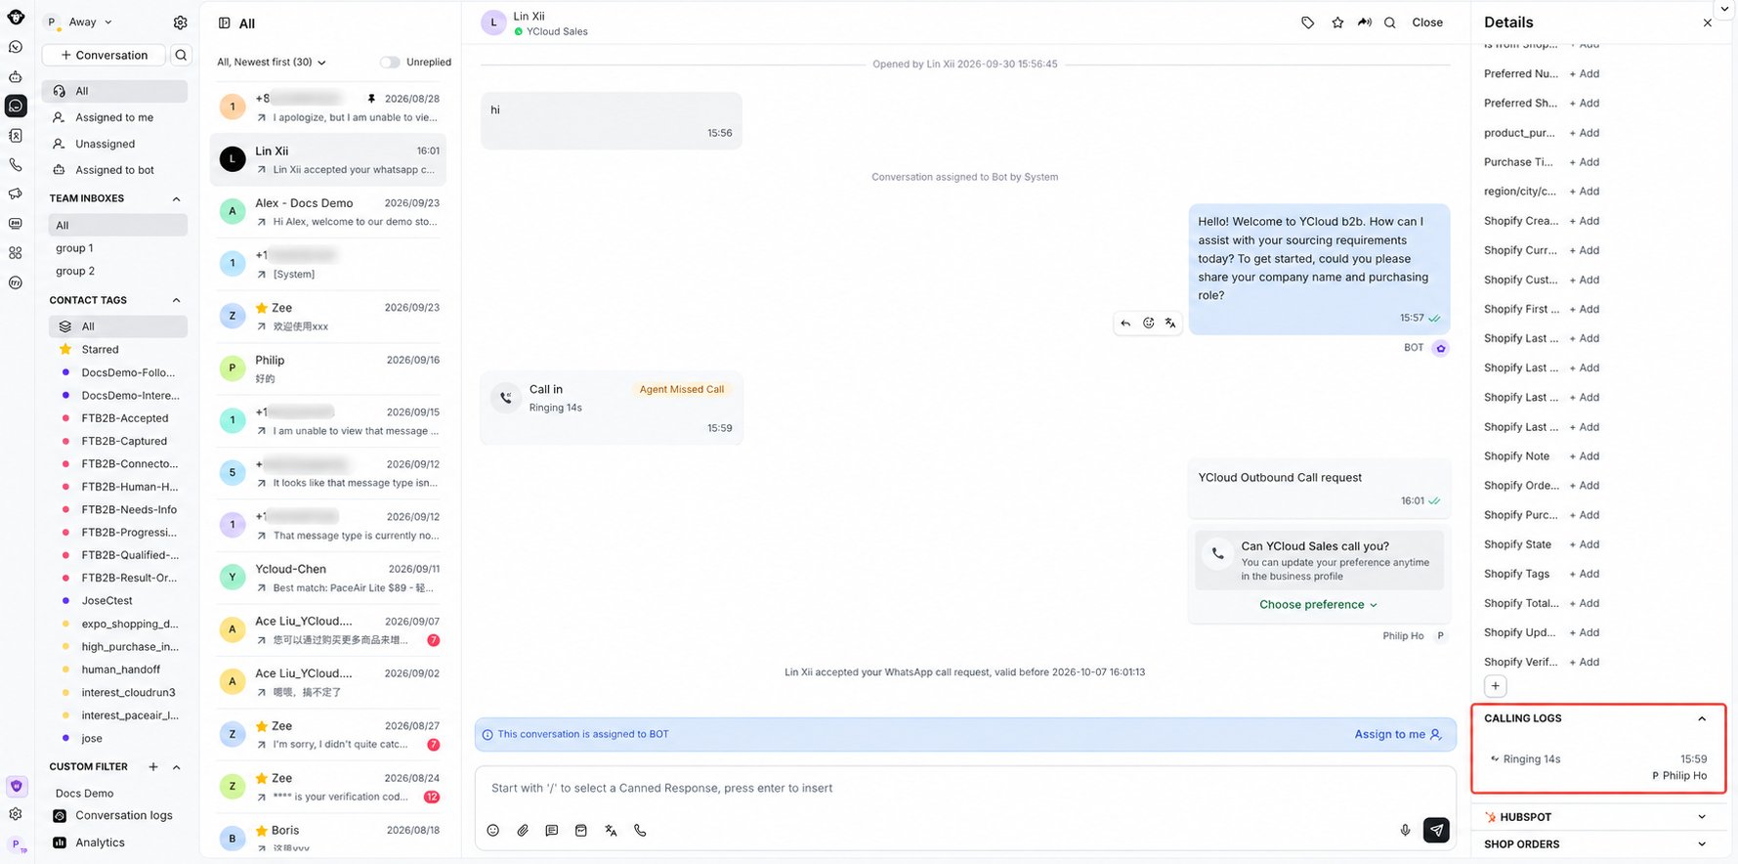
Task: Attach a file with the paperclip icon
Action: click(x=523, y=831)
